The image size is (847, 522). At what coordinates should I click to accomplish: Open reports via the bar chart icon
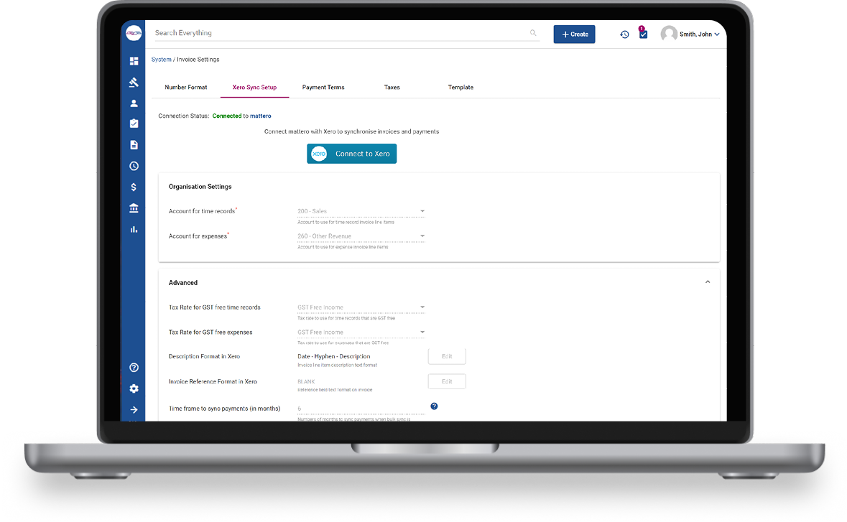click(x=134, y=230)
